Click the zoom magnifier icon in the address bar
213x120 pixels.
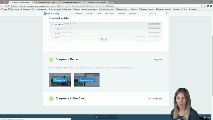[x=202, y=6]
